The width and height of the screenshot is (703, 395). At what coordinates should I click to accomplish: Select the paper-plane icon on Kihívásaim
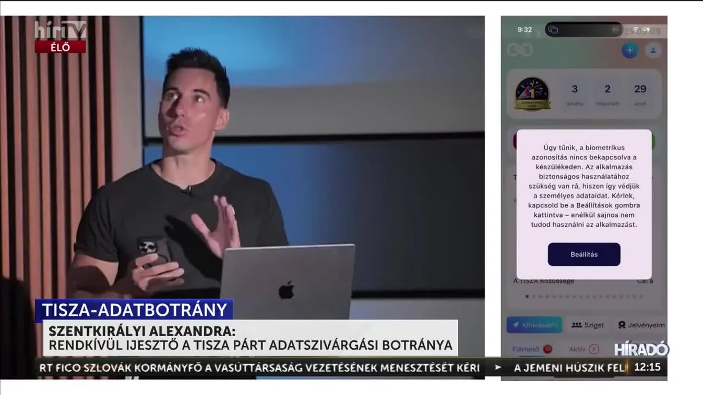tap(516, 325)
